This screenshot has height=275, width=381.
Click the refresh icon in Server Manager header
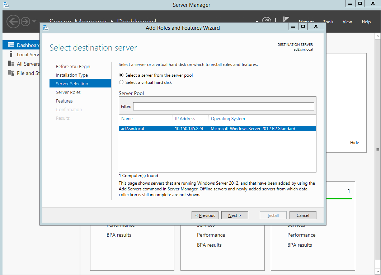pyautogui.click(x=267, y=20)
